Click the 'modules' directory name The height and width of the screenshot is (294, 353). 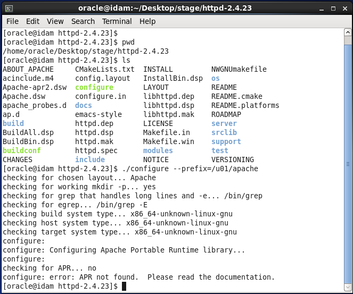(158, 150)
